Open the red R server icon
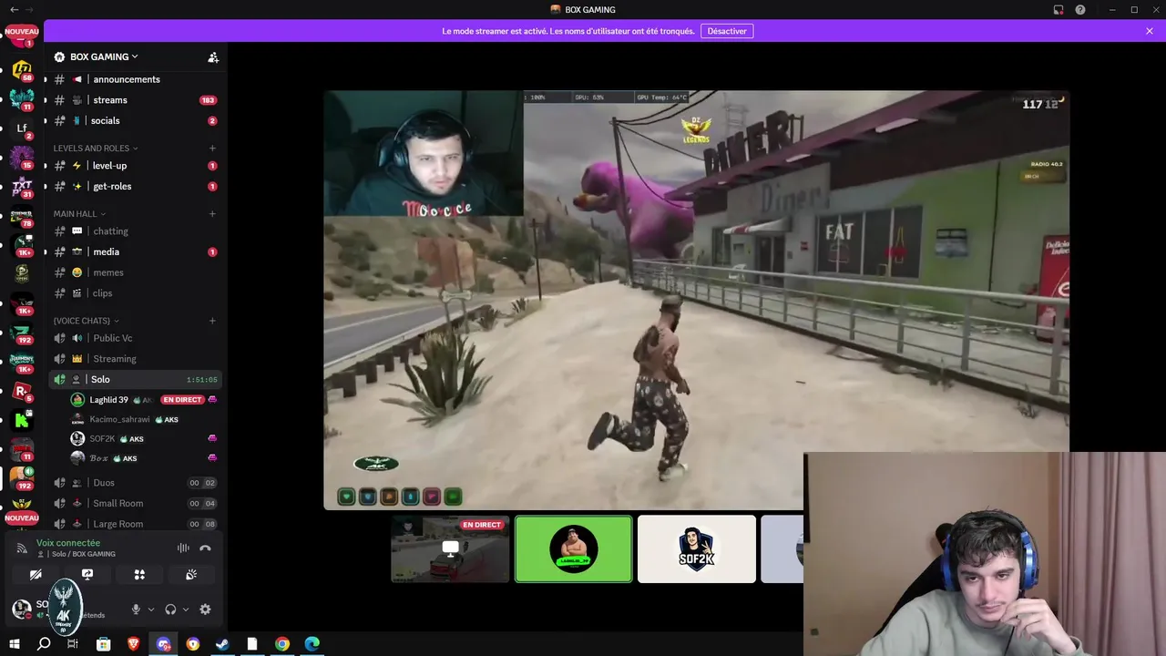1166x656 pixels. point(22,392)
